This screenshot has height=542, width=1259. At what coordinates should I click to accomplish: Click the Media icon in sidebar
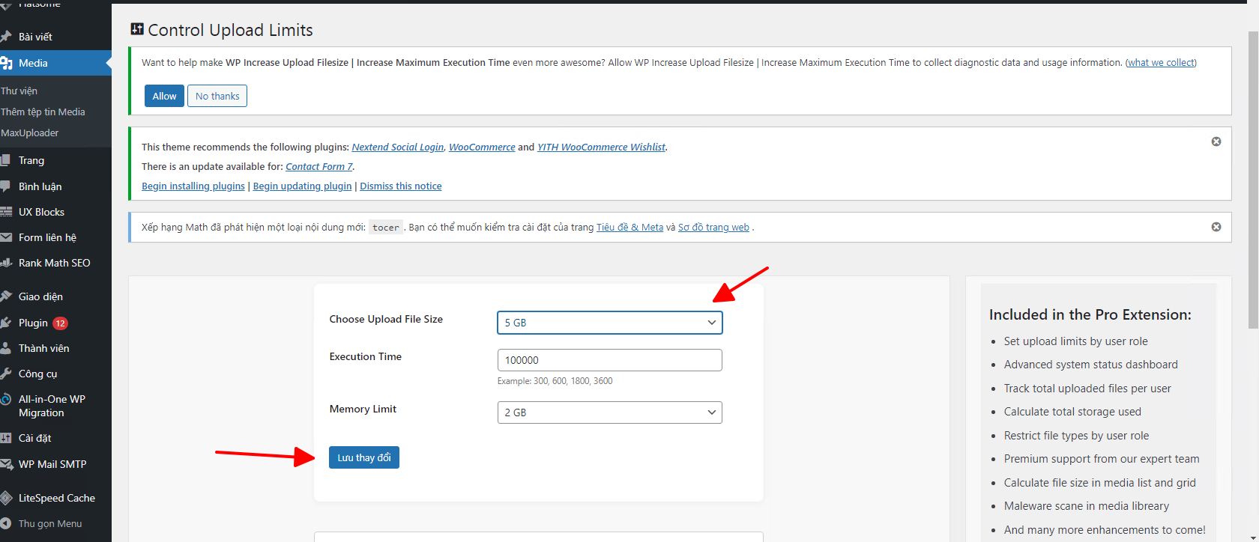coord(6,64)
